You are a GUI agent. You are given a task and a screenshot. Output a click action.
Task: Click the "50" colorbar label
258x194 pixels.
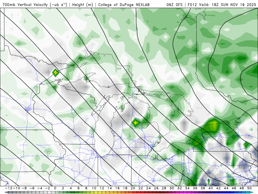coord(249,188)
